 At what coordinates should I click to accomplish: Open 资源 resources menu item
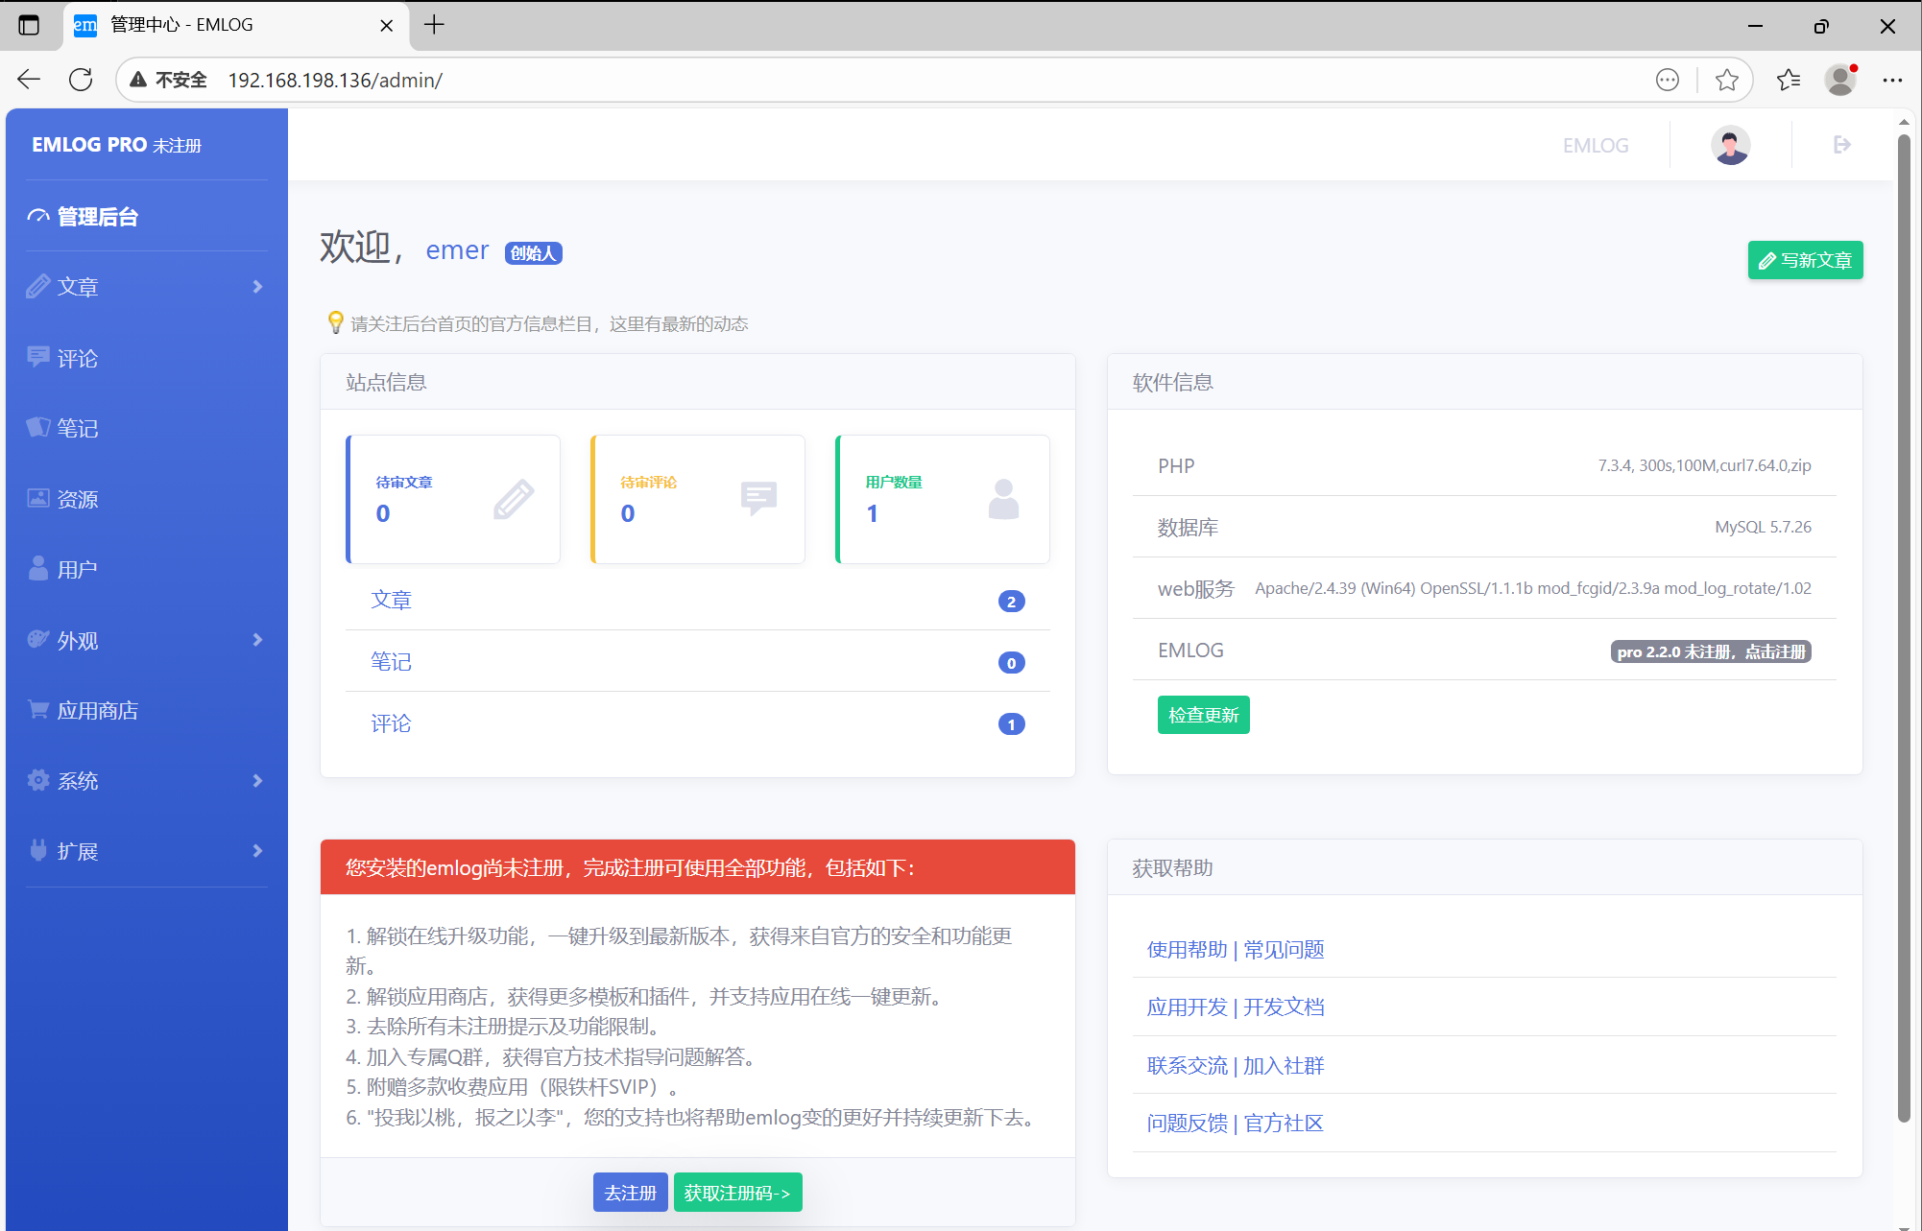77,499
